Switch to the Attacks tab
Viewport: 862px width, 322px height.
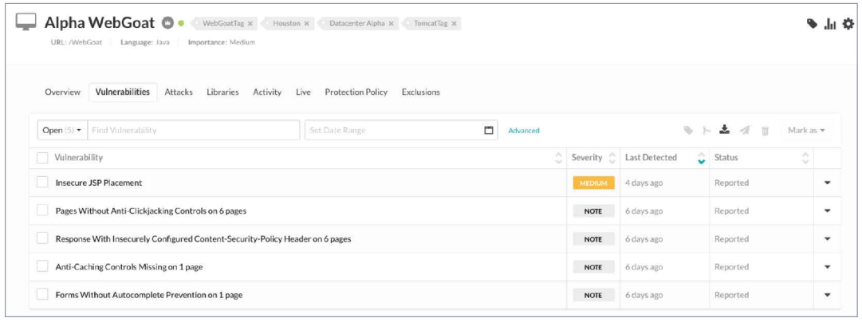pyautogui.click(x=179, y=92)
